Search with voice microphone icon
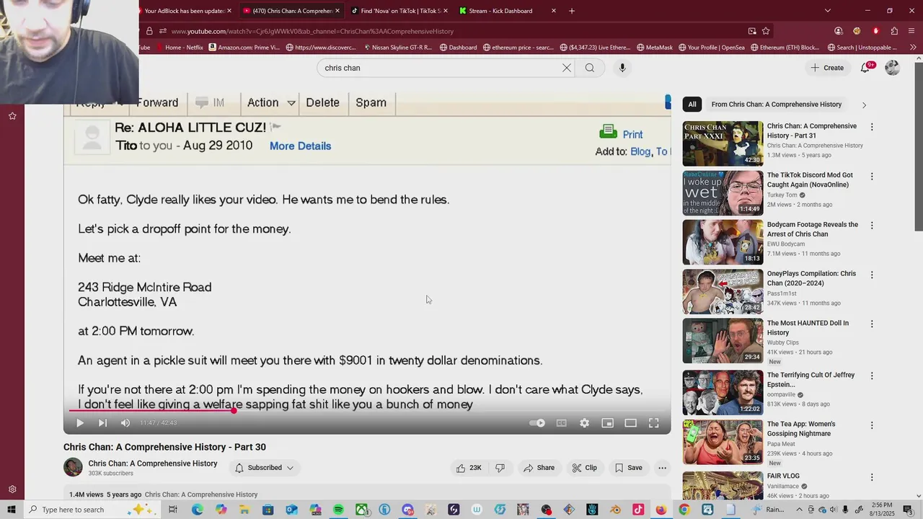This screenshot has width=923, height=519. point(622,68)
